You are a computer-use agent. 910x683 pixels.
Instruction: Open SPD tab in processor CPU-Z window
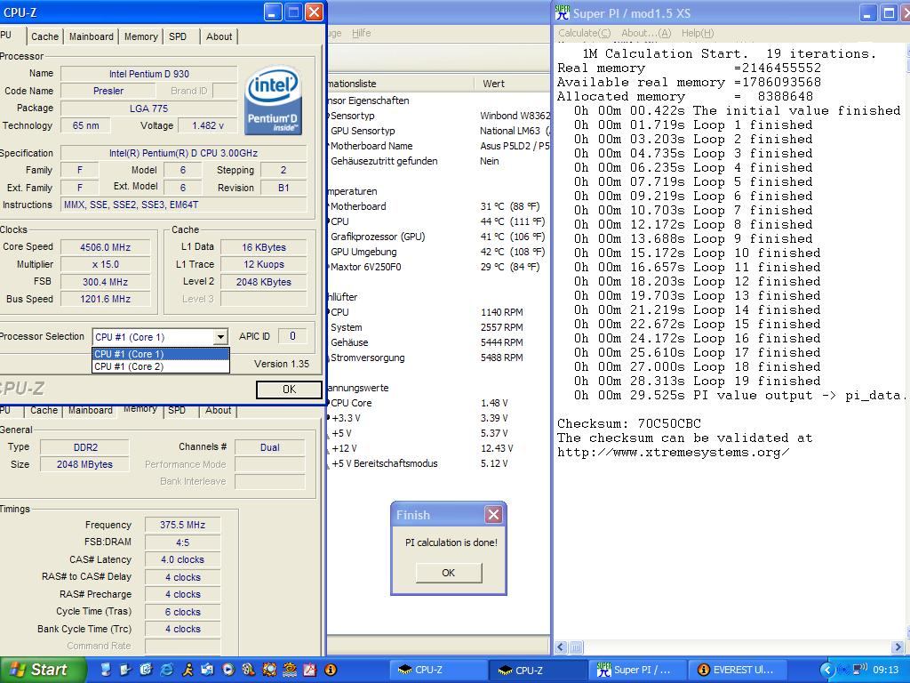point(178,36)
